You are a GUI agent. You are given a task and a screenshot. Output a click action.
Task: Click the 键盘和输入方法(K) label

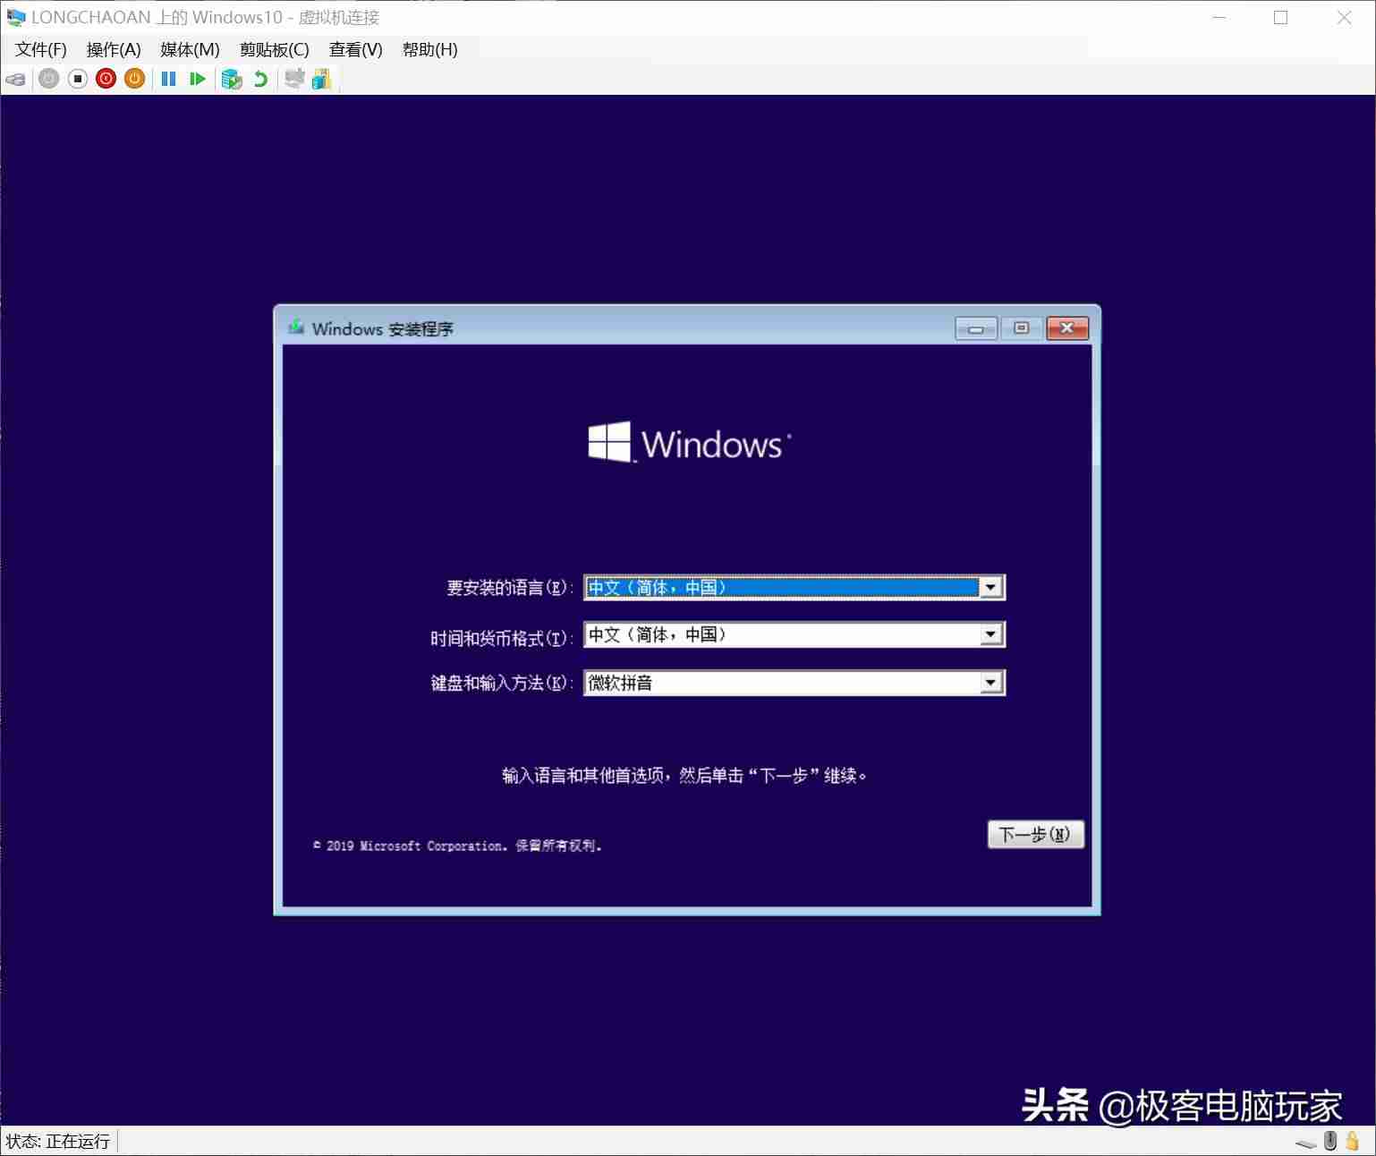point(502,684)
